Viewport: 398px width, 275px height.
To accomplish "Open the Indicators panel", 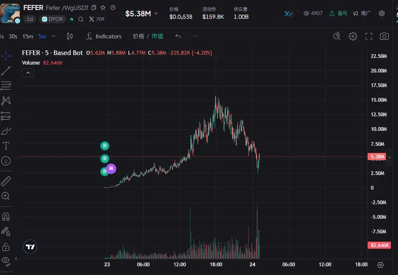I will (104, 36).
